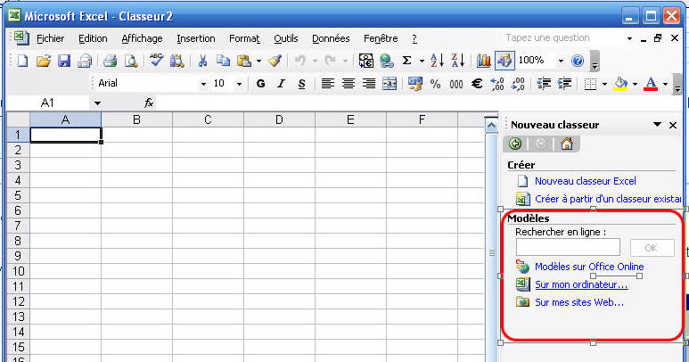
Task: Close the Nouveau classeur task pane
Action: pyautogui.click(x=673, y=125)
